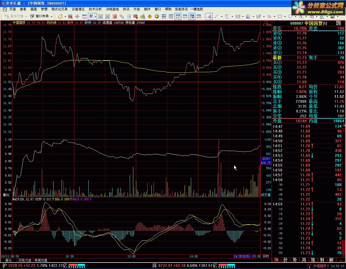Open the 程式化交易 menu
Image resolution: width=346 pixels, height=269 pixels.
[x=59, y=9]
